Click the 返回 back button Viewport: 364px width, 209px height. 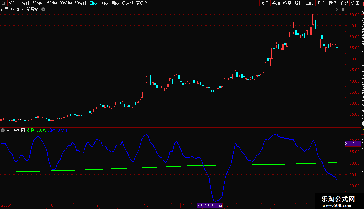[x=355, y=3]
